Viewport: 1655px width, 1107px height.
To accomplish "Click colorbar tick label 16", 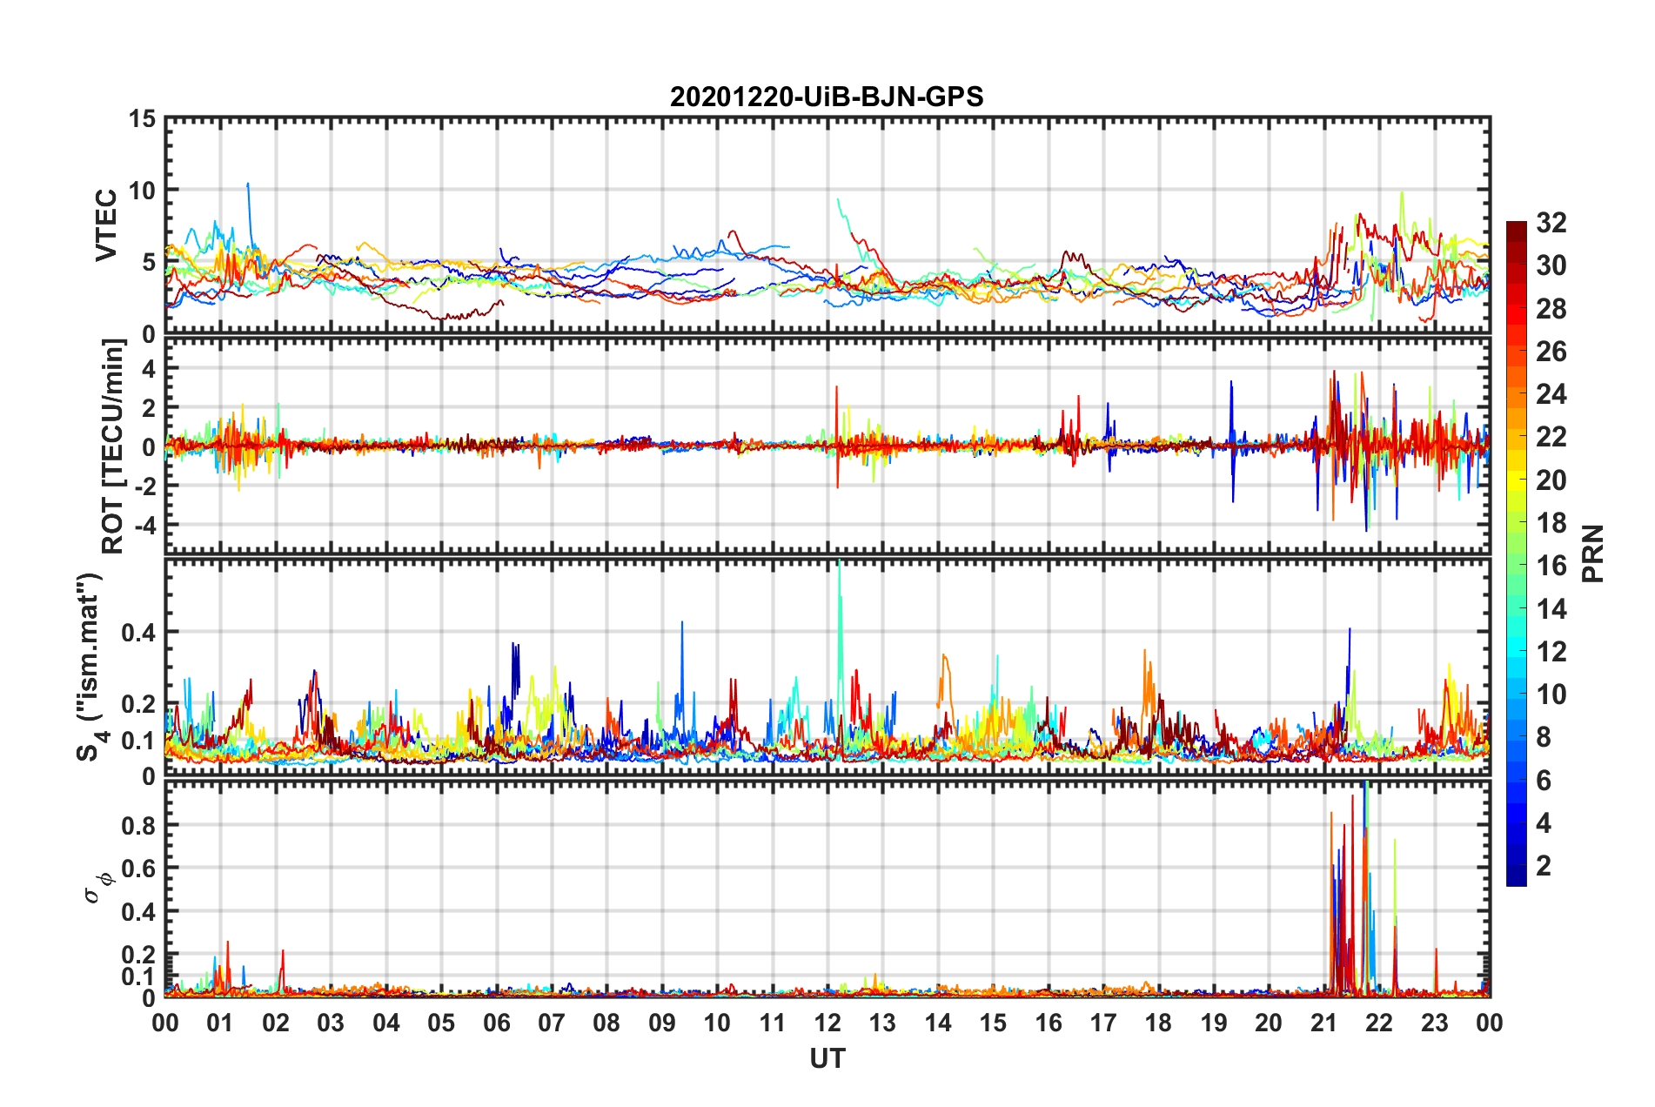I will click(x=1551, y=566).
